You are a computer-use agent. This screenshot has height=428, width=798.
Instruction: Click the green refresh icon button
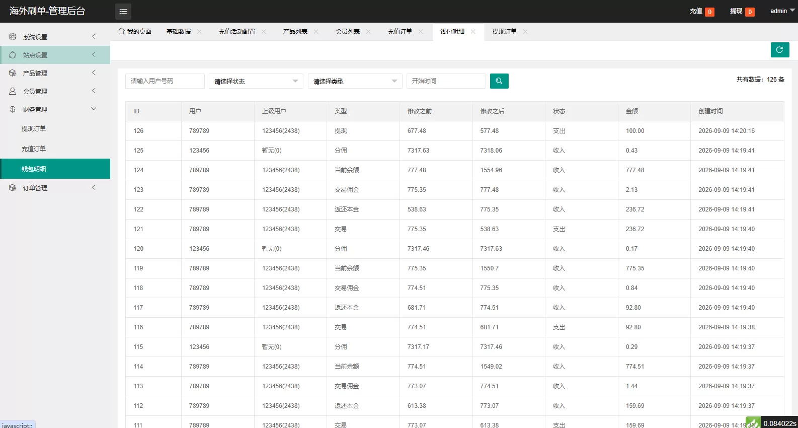pos(779,50)
